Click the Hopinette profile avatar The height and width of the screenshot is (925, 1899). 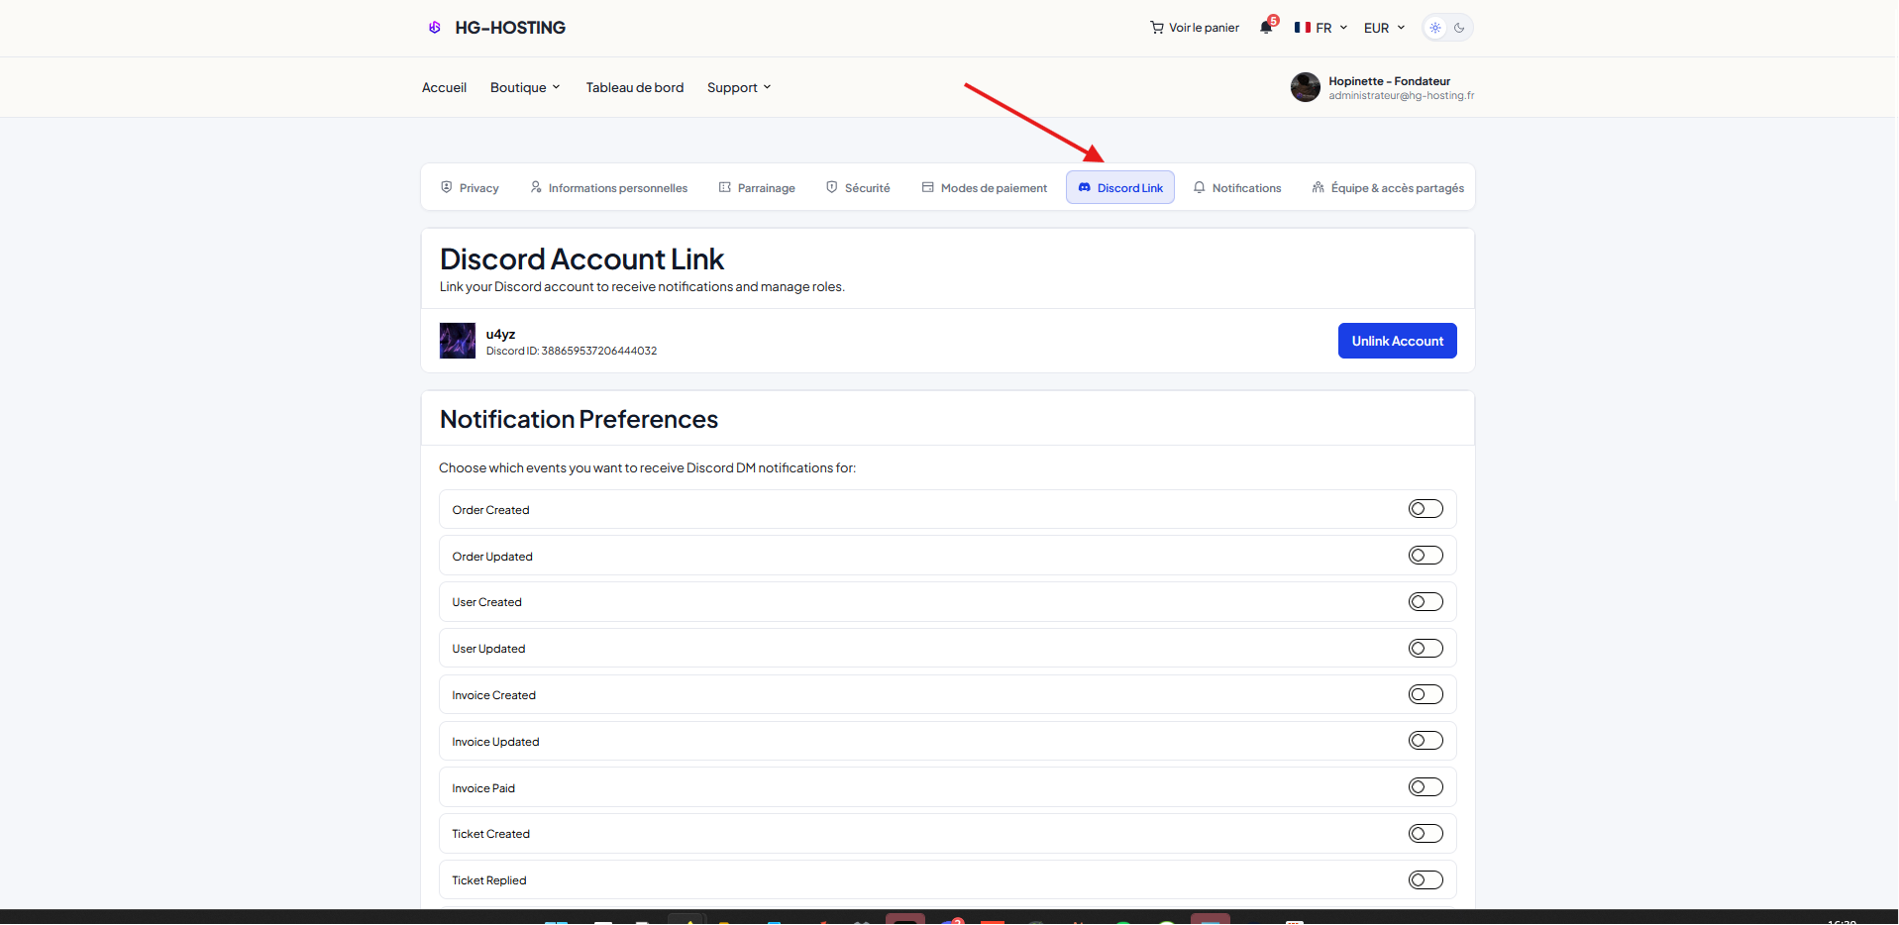(1305, 87)
